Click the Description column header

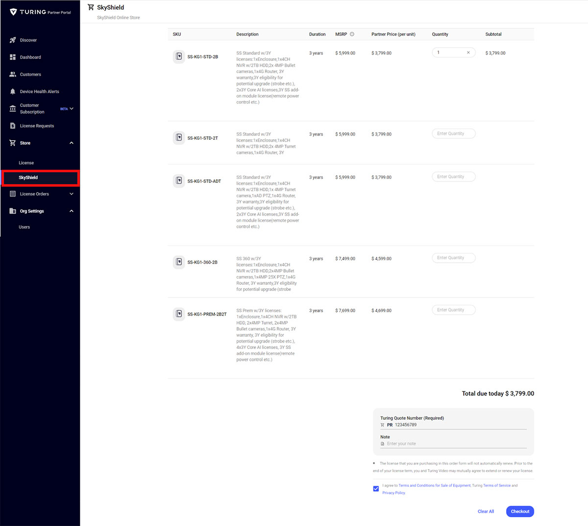tap(247, 34)
